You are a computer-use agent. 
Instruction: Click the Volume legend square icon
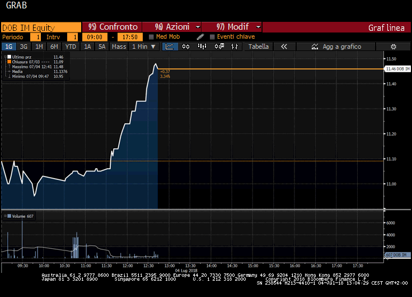tap(9, 216)
